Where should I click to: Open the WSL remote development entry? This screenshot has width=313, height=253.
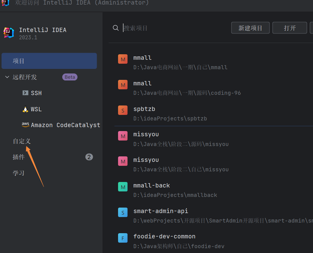(x=36, y=109)
